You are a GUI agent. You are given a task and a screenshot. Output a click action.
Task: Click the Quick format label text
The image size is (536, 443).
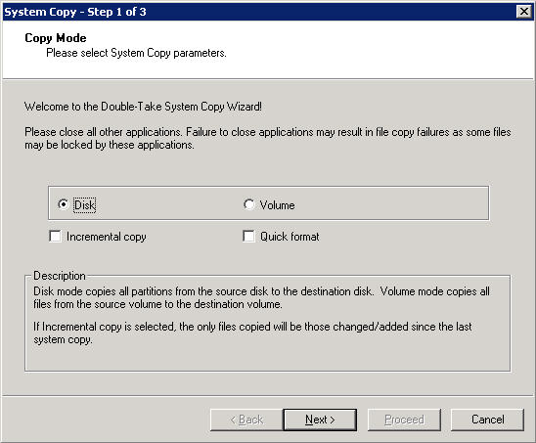tap(290, 237)
